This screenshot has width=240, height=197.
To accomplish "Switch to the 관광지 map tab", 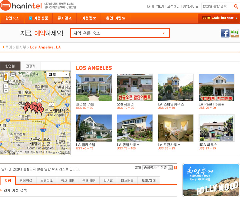I will (x=31, y=66).
